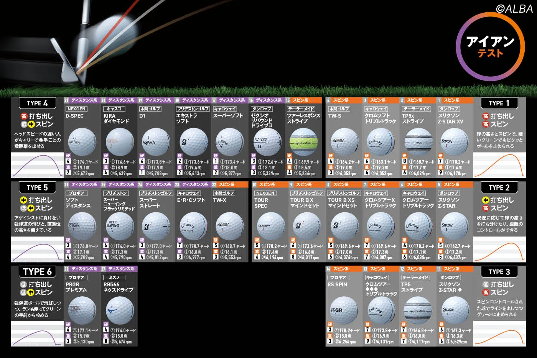Click the ©ALBA copyright mark

click(x=514, y=8)
